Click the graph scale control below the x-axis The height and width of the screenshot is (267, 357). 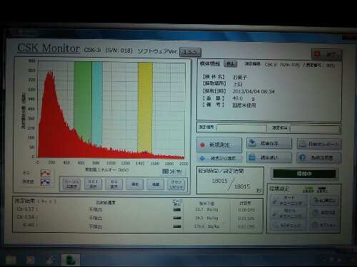point(172,171)
